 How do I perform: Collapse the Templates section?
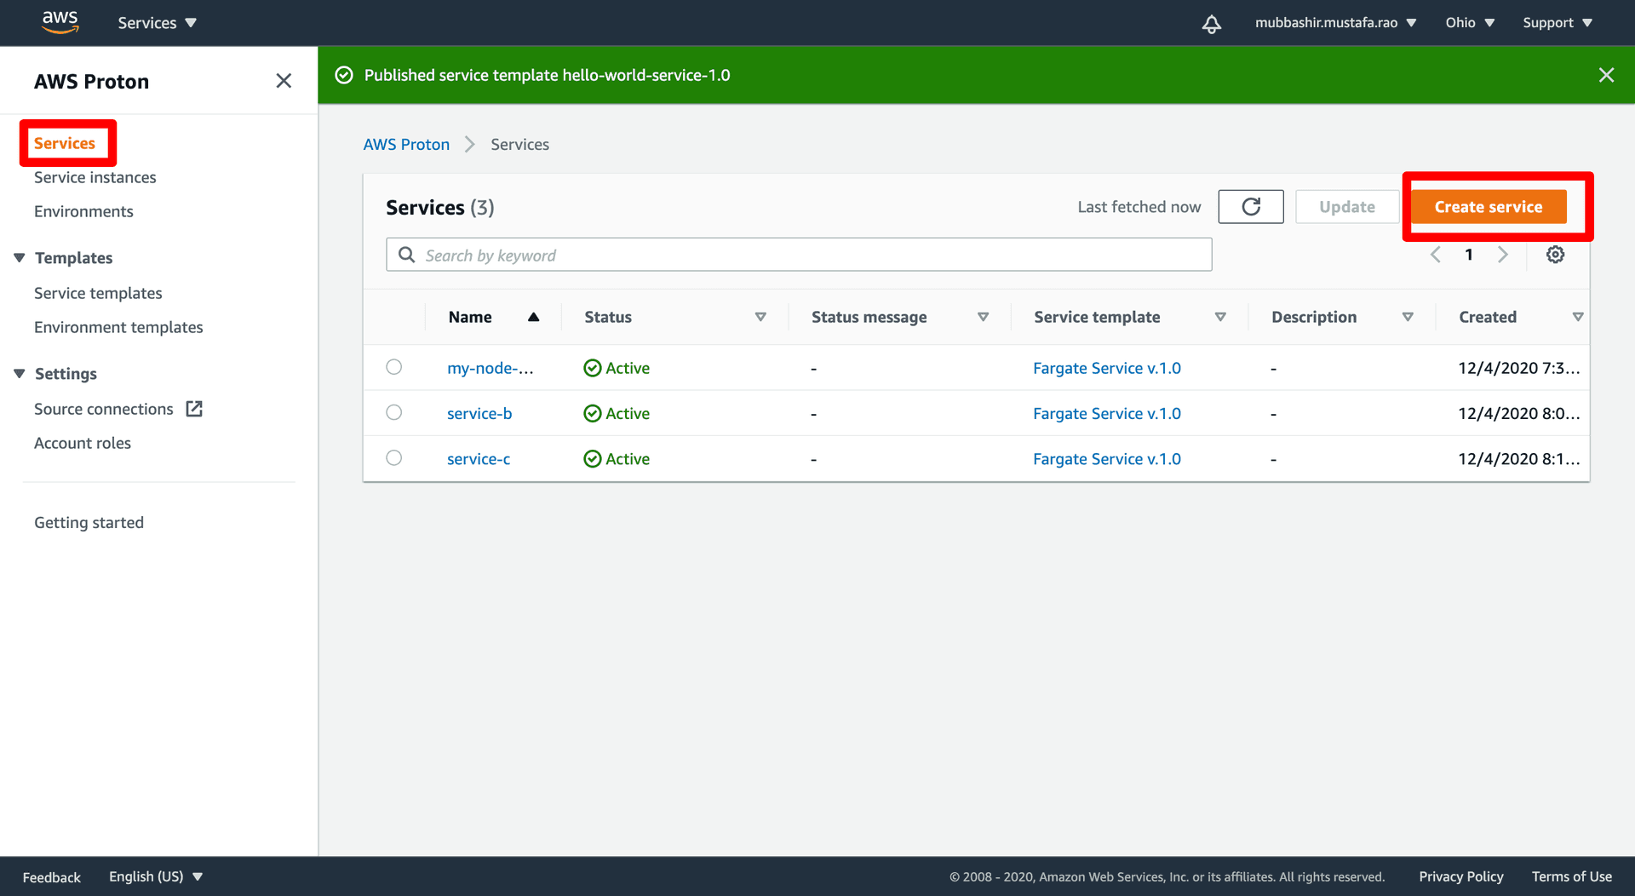point(20,257)
